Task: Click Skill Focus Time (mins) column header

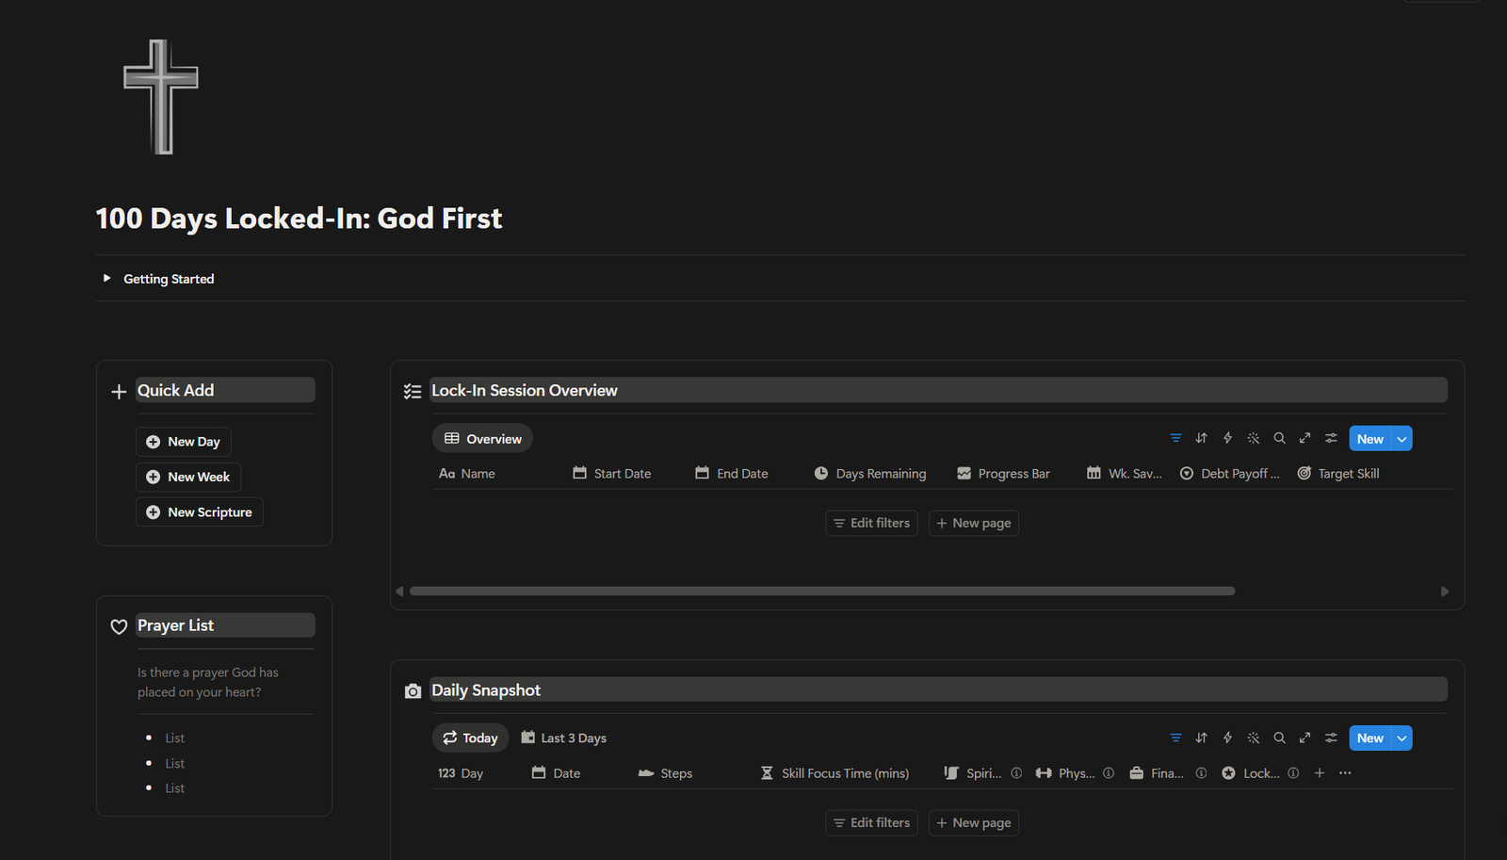Action: point(835,773)
